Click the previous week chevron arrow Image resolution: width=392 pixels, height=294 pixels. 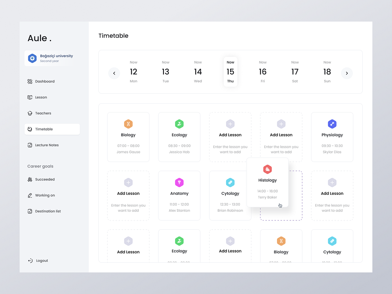tap(114, 73)
